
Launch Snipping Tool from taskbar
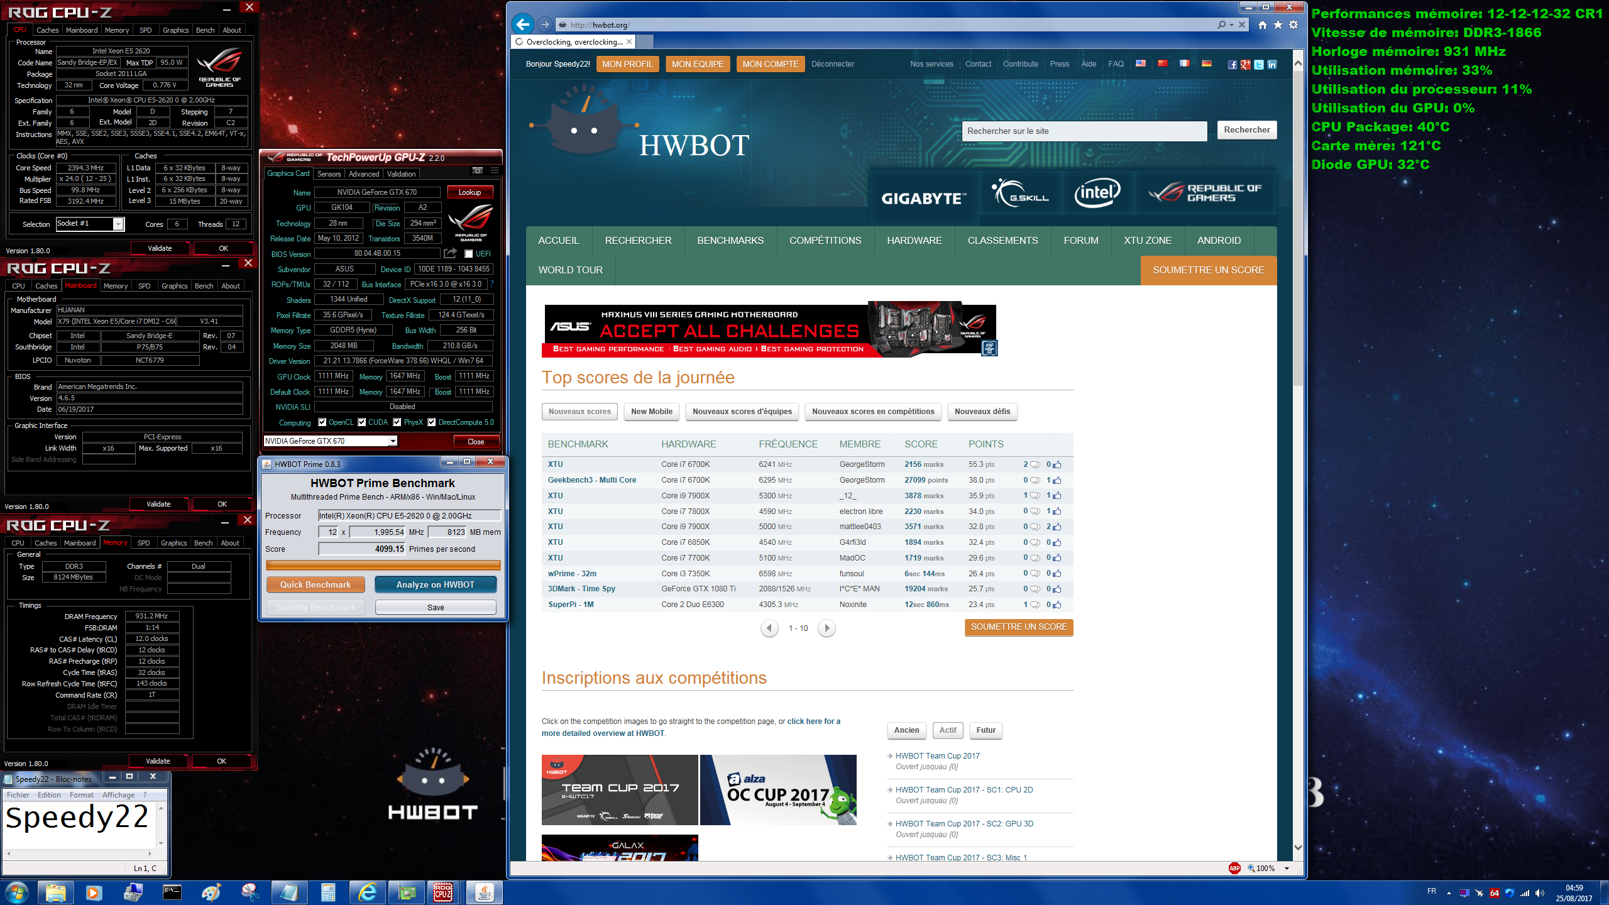coord(250,892)
